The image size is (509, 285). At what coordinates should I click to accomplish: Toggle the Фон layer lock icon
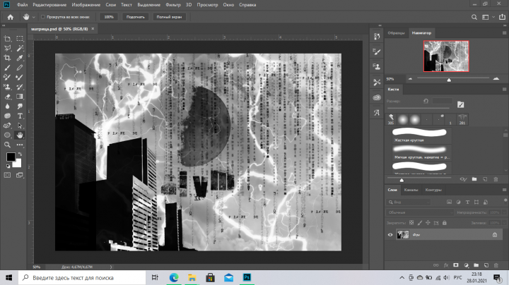(x=495, y=235)
